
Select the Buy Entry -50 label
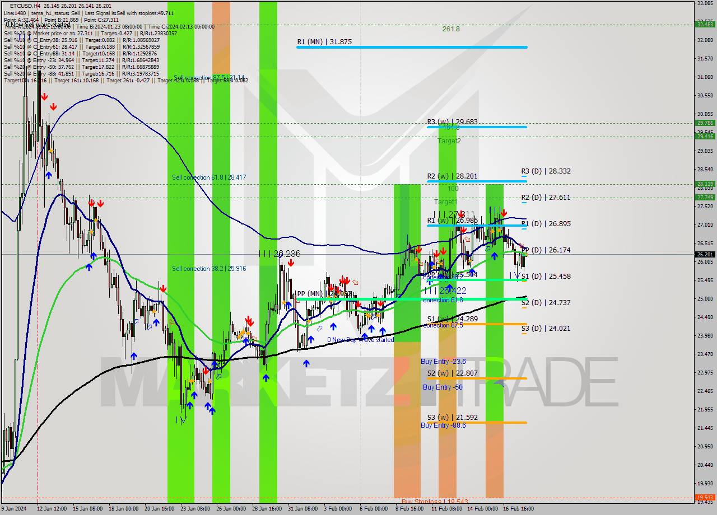443,387
